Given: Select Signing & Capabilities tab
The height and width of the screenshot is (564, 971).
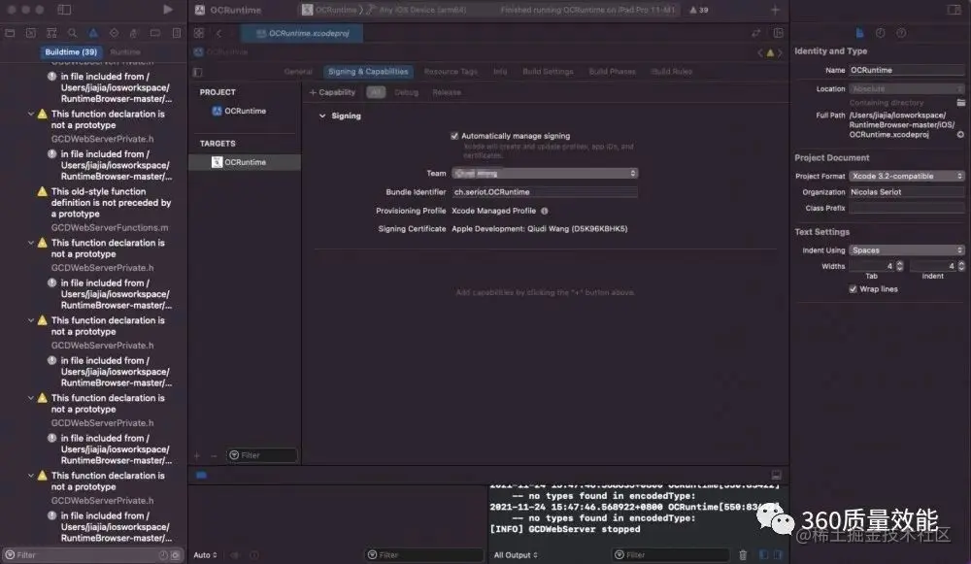Looking at the screenshot, I should click(368, 72).
